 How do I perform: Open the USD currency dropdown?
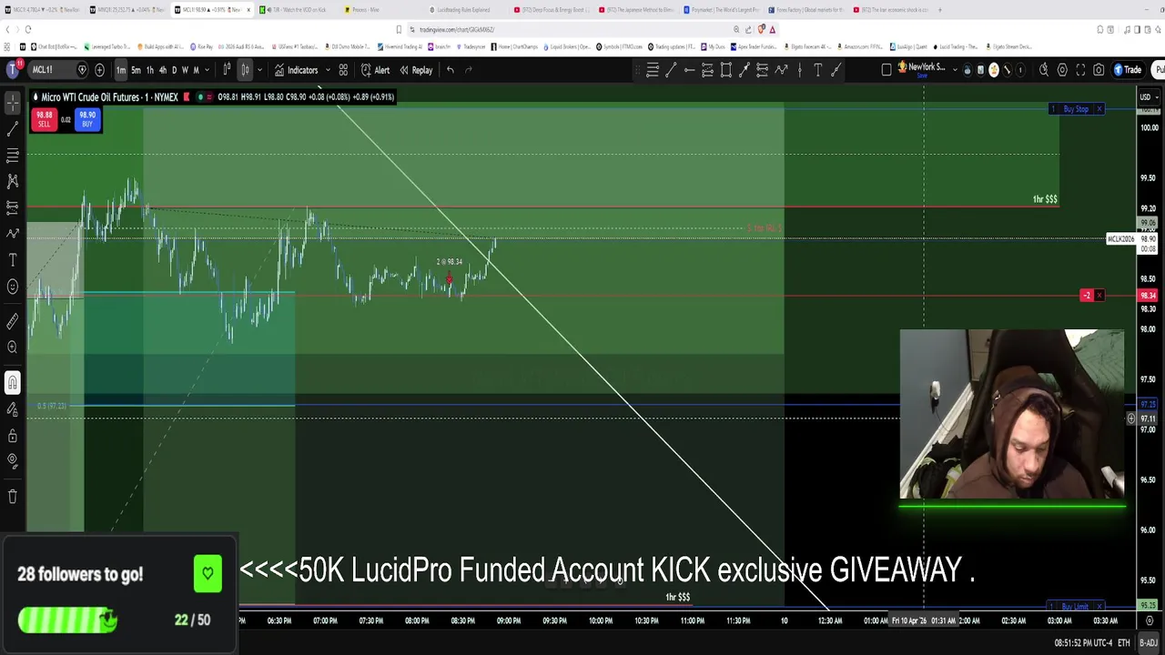[1147, 96]
